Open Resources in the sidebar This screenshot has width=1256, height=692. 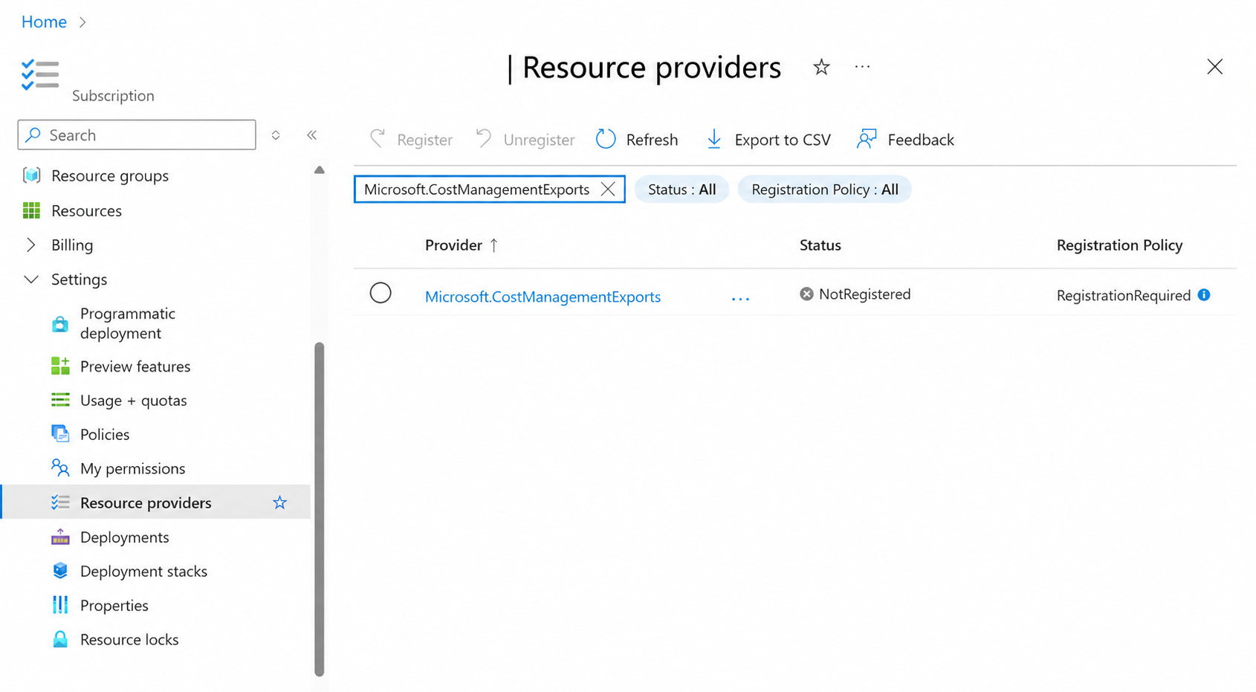[86, 211]
